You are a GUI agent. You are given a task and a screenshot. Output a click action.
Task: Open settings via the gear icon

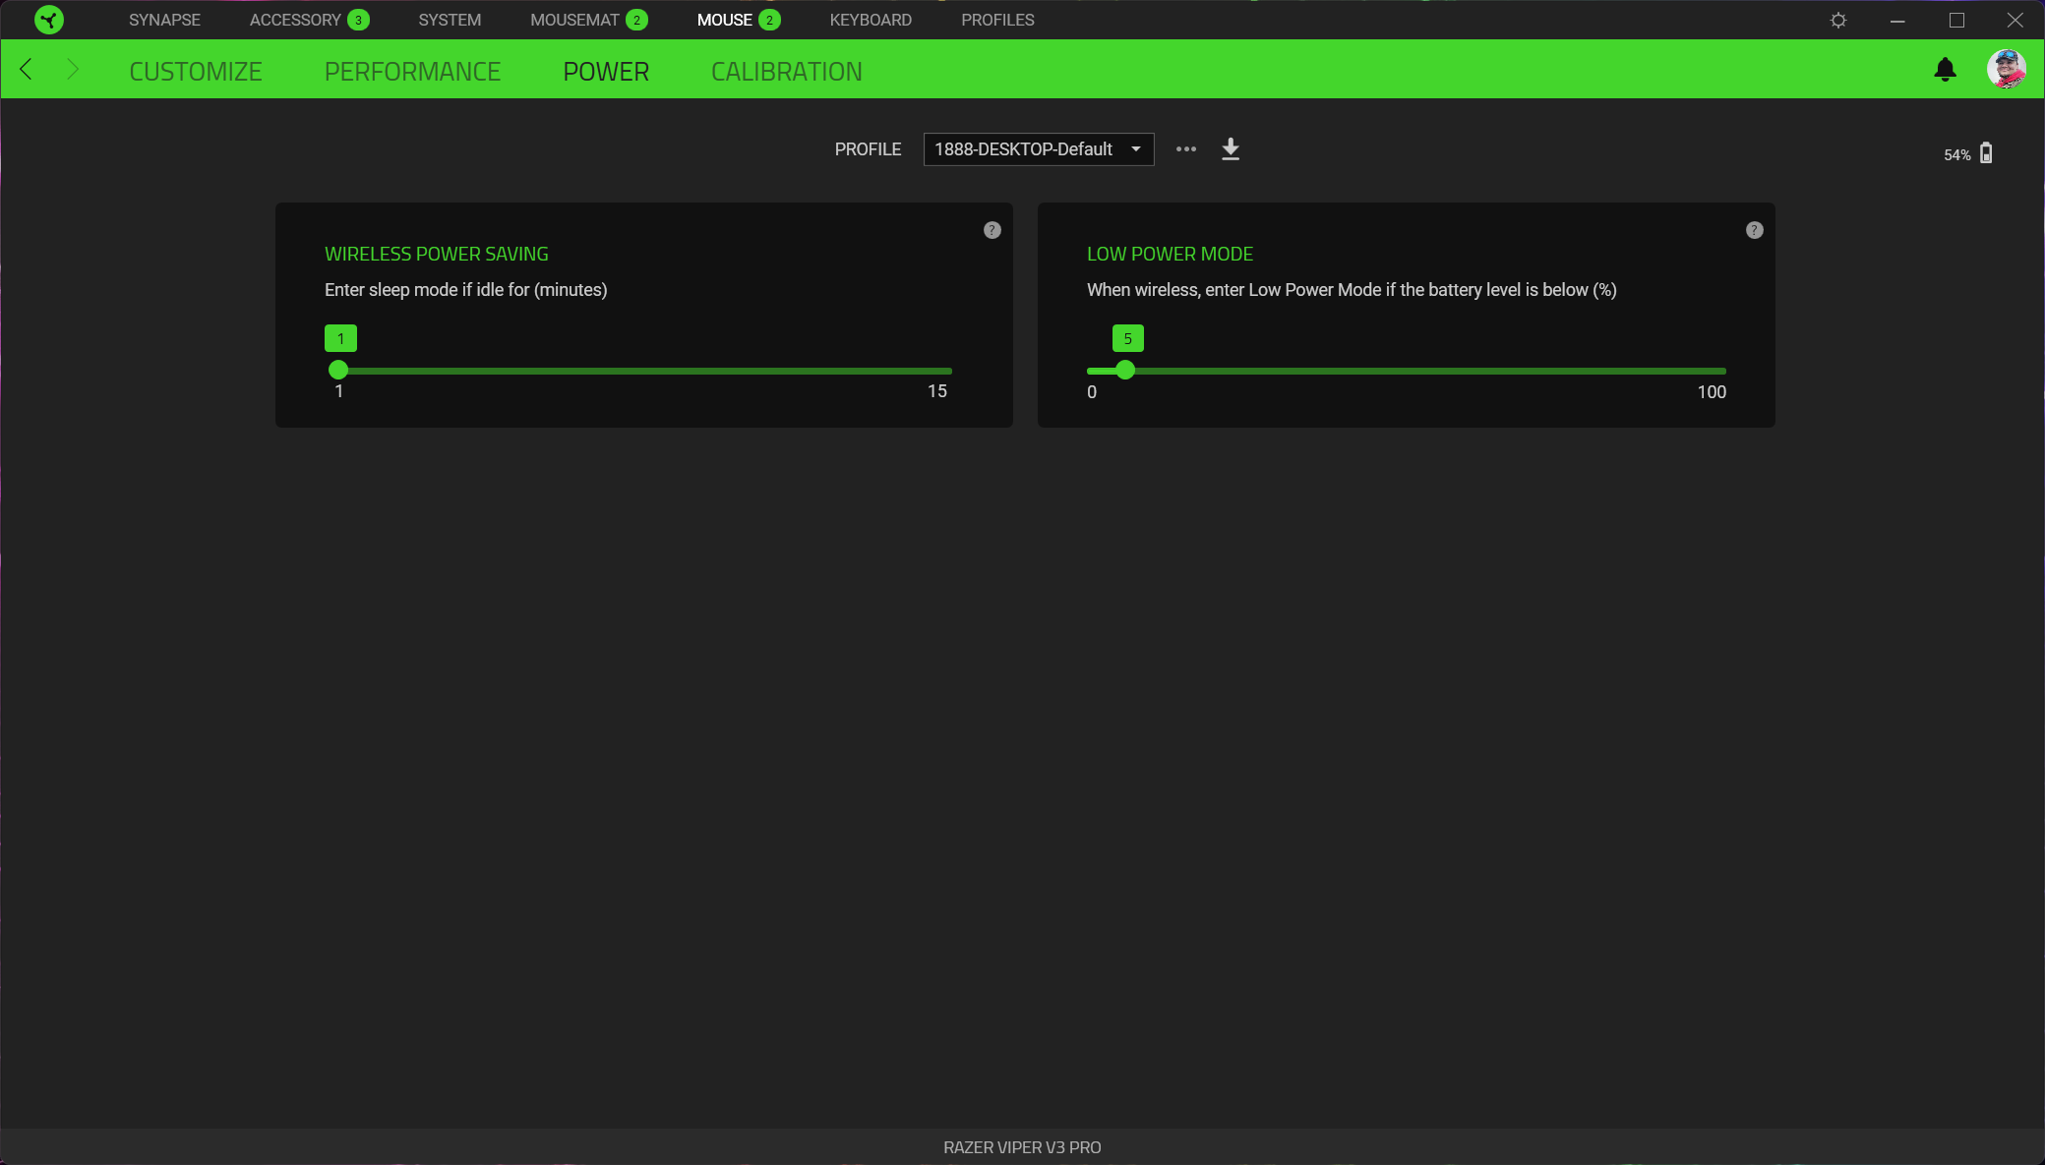click(1837, 20)
